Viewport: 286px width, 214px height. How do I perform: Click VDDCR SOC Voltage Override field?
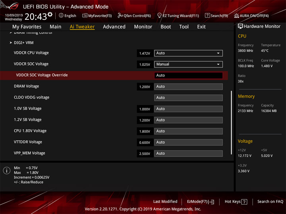(188, 75)
